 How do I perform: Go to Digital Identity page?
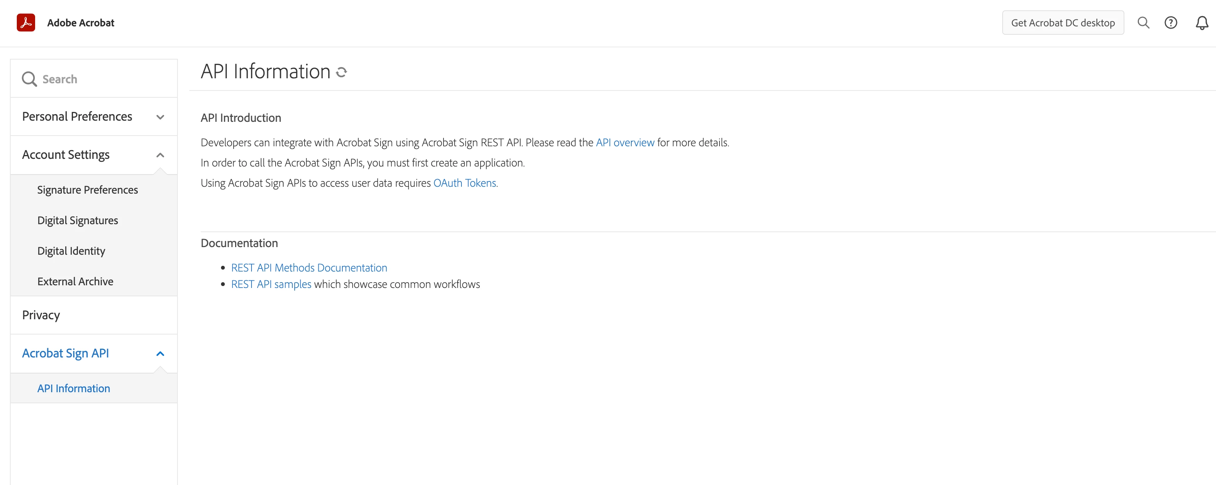coord(71,251)
